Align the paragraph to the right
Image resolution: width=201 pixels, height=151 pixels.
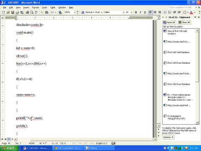pos(160,13)
